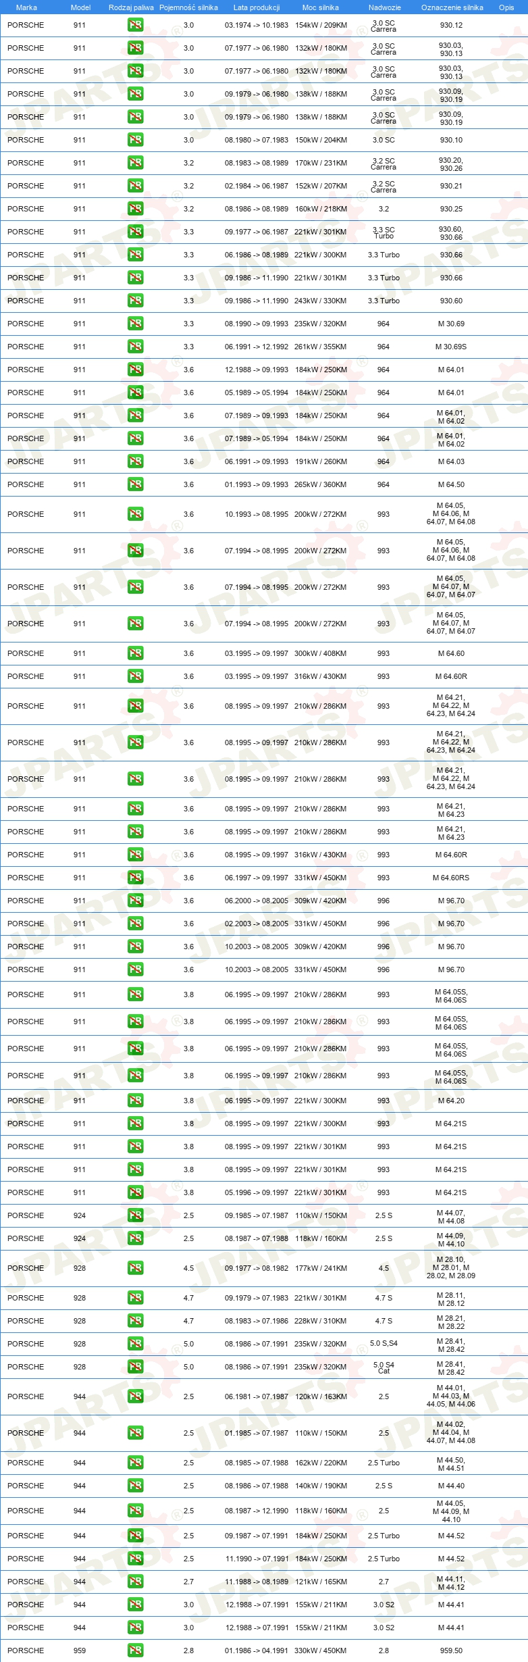Viewport: 528px width, 1662px height.
Task: Select the fuel icon in the 02.2003 -> 08.2005 row
Action: pos(135,924)
